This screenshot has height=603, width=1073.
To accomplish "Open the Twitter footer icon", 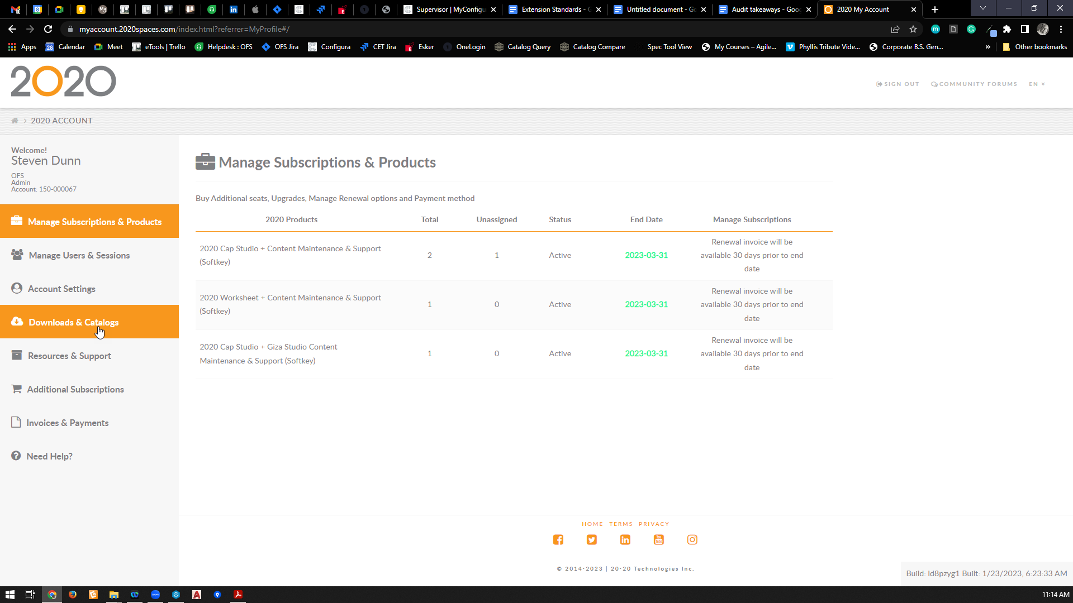I will pos(591,539).
